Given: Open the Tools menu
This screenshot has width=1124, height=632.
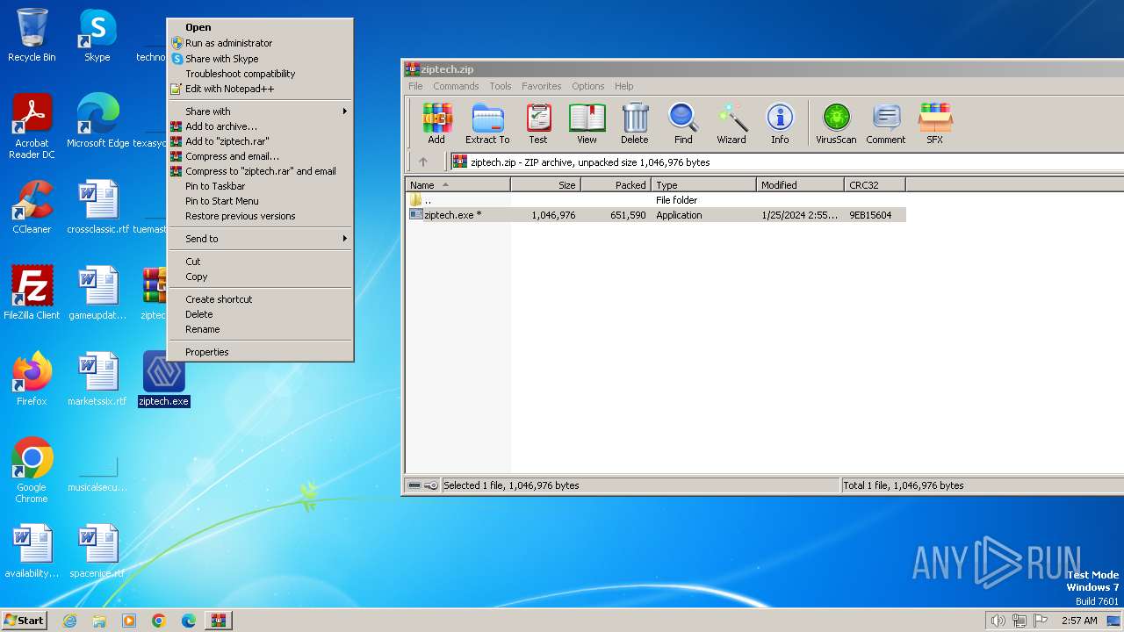Looking at the screenshot, I should tap(501, 86).
